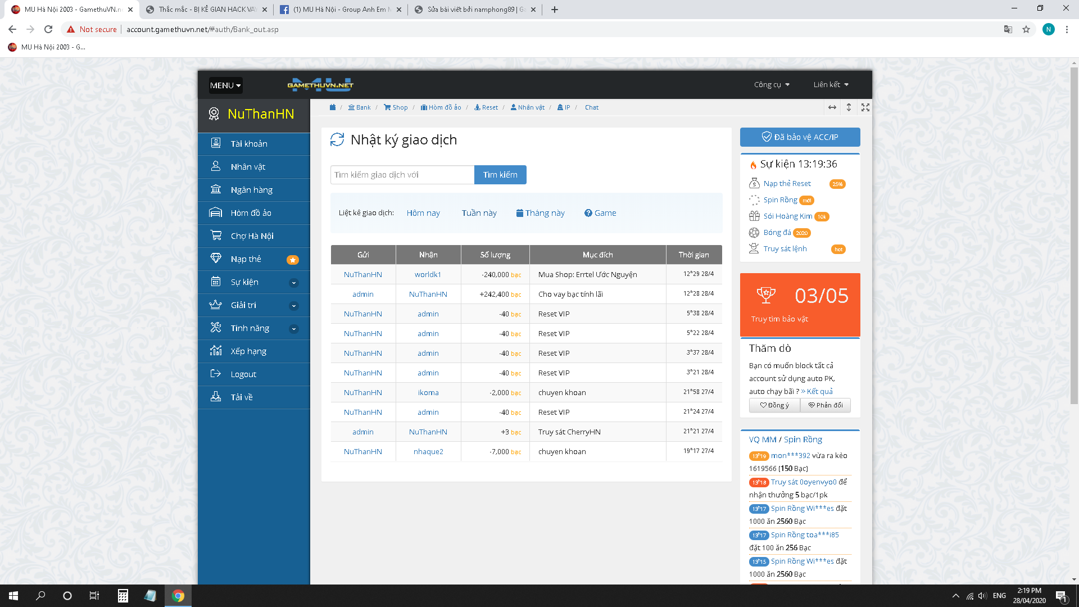The height and width of the screenshot is (607, 1079).
Task: Open Chợ Hà Nội cart in sidebar
Action: pyautogui.click(x=252, y=236)
